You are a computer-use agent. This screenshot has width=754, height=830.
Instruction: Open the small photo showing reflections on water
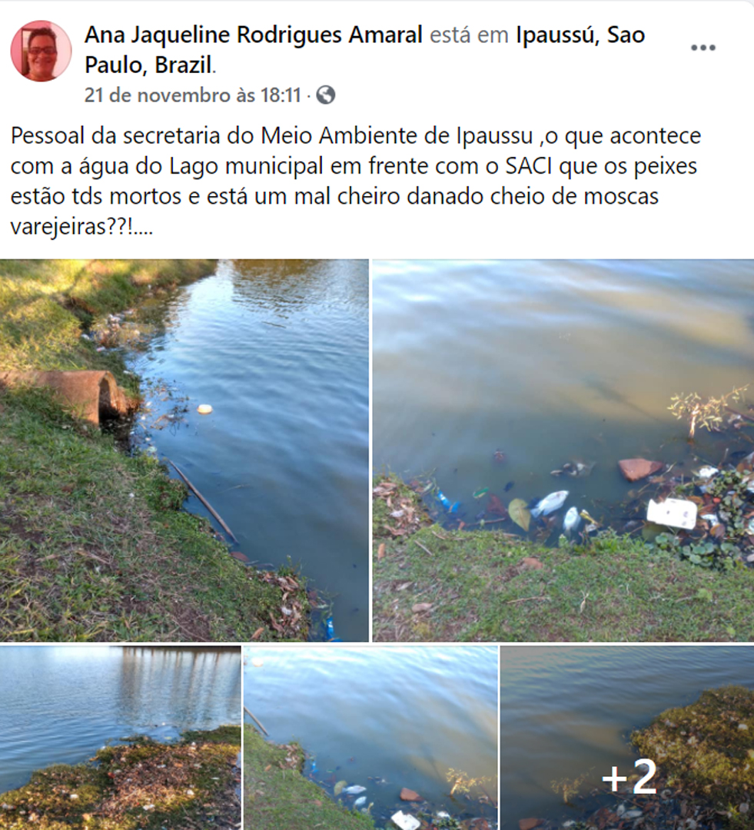coord(120,738)
